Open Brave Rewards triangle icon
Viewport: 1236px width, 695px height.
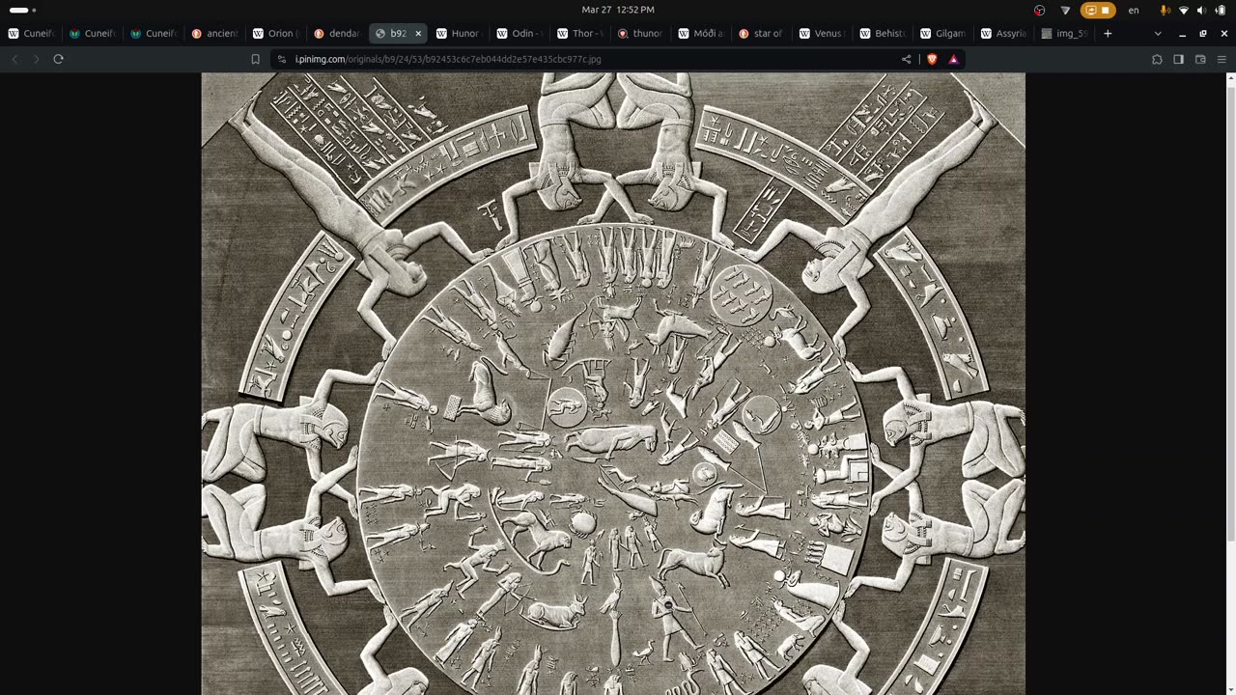coord(953,59)
